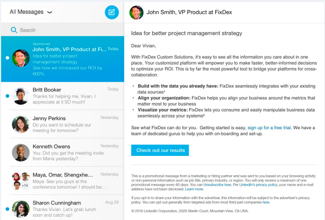Type in the Search messages field

pyautogui.click(x=65, y=30)
